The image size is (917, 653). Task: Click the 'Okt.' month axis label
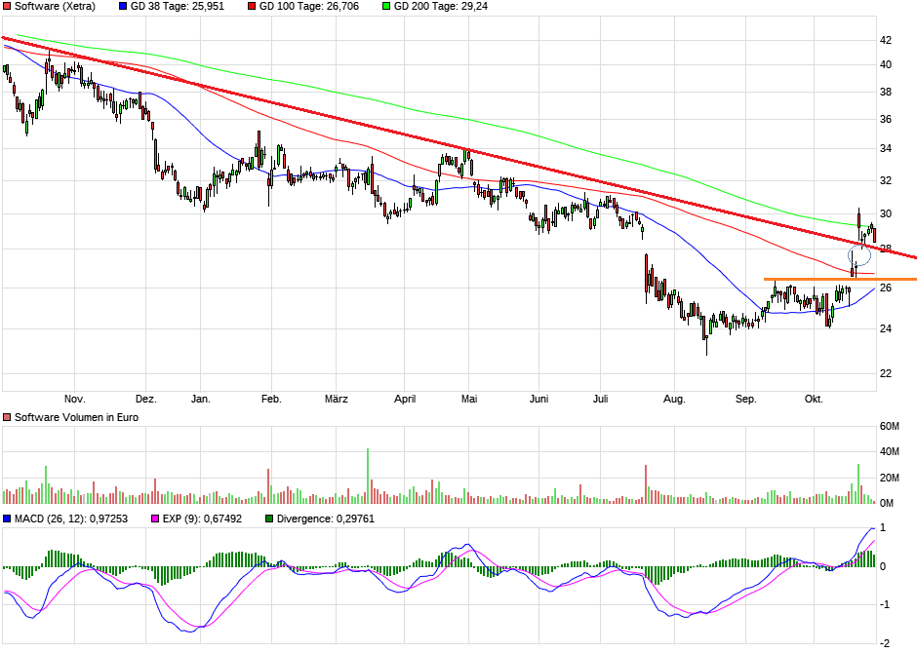pyautogui.click(x=814, y=399)
